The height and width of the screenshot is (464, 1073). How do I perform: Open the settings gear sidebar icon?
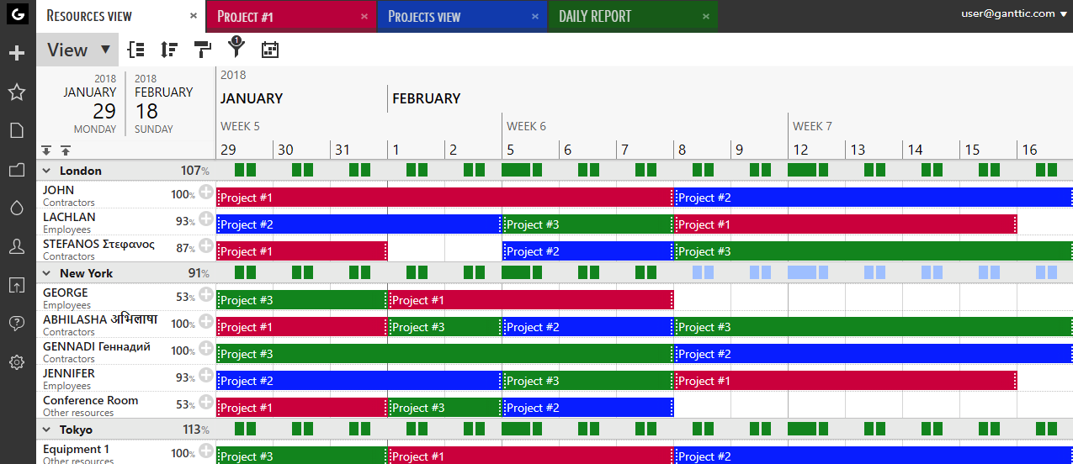pyautogui.click(x=16, y=362)
